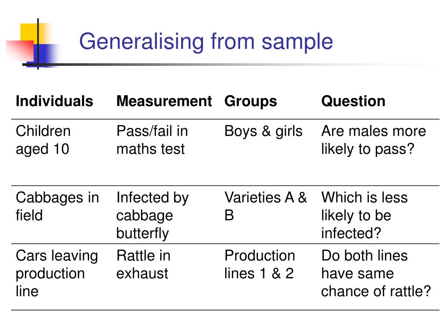Click 'Are males more likely to pass?' text
This screenshot has height=335, width=447.
tap(374, 140)
